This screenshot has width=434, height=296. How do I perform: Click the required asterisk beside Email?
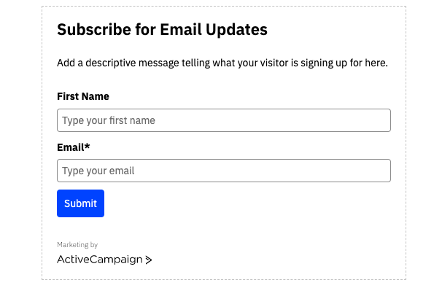coord(88,146)
